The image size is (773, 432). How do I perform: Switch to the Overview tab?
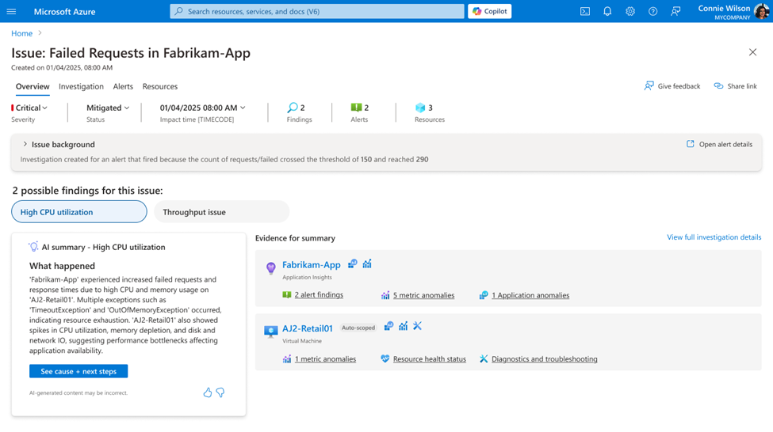33,86
